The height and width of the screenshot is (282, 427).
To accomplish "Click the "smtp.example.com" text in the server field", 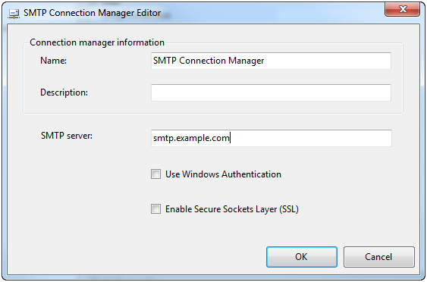I will 191,138.
